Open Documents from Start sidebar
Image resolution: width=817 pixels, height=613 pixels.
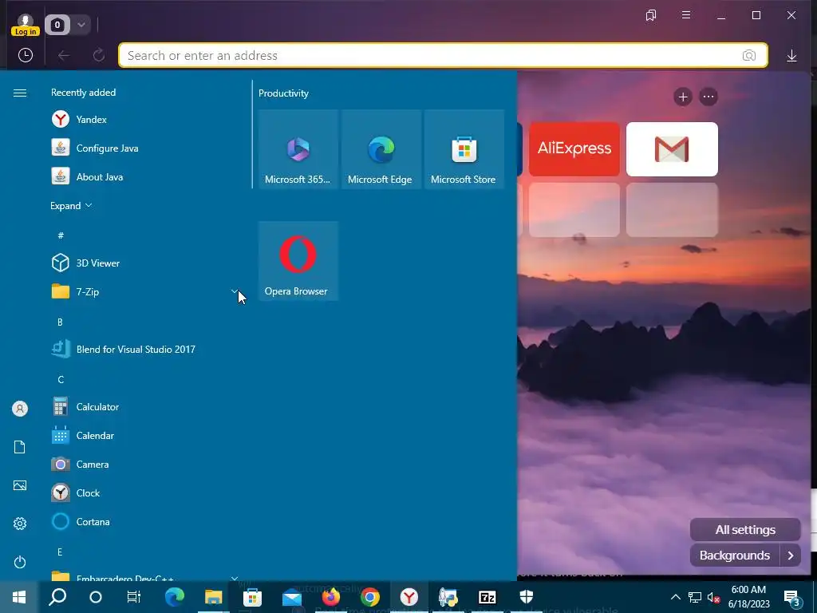pyautogui.click(x=20, y=447)
